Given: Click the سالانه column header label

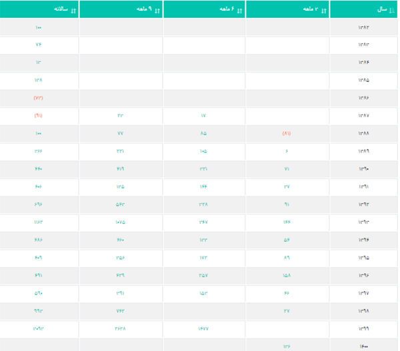Looking at the screenshot, I should (59, 9).
